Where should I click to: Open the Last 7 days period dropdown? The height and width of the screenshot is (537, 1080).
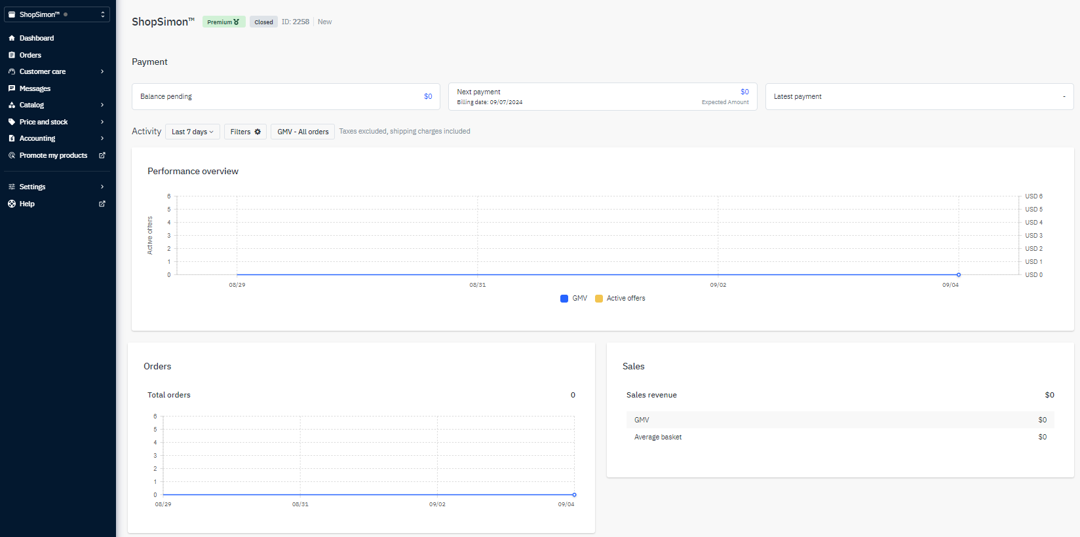click(193, 132)
